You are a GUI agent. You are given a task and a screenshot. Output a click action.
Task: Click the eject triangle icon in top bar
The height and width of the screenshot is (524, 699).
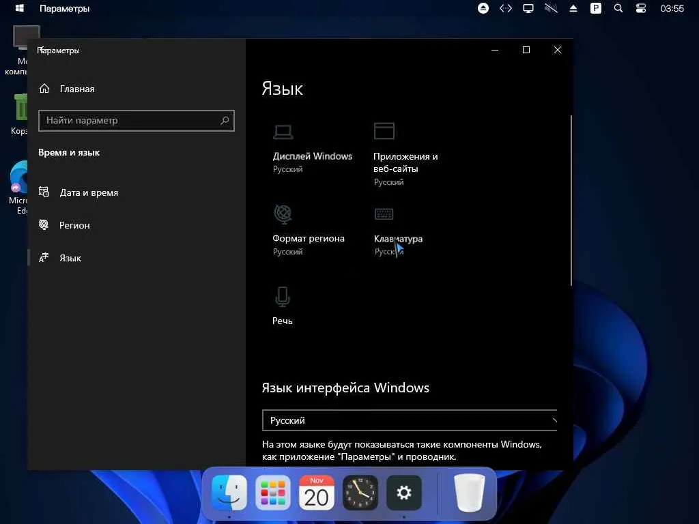click(x=573, y=8)
